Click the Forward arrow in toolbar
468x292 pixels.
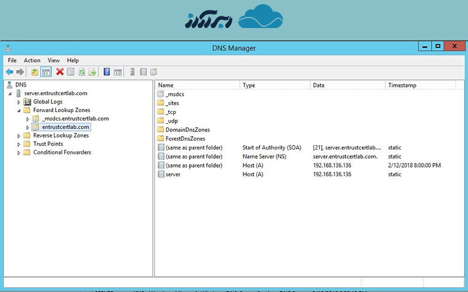[x=20, y=72]
